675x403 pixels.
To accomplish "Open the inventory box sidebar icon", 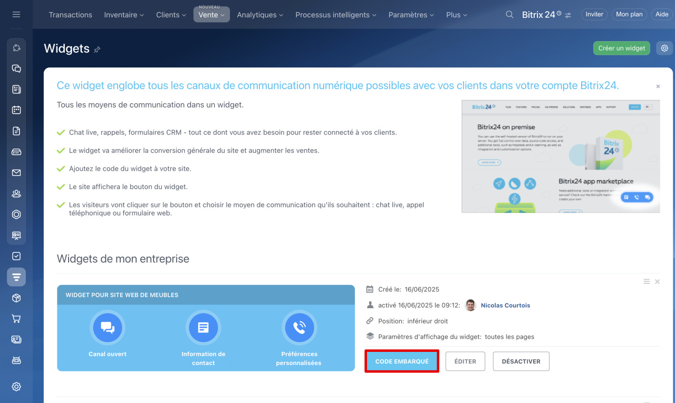I will pyautogui.click(x=16, y=298).
